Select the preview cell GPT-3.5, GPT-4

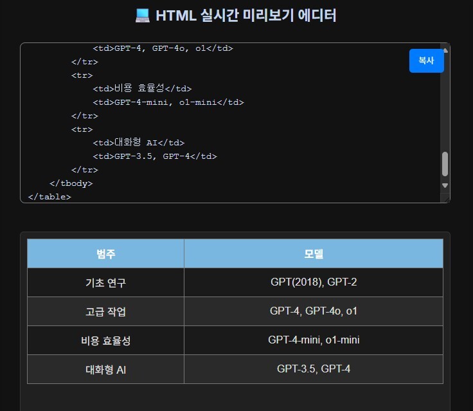click(x=314, y=369)
